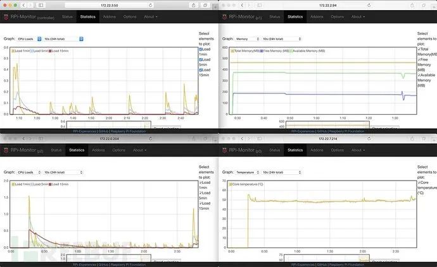Reload the 172.22.7.214 temperature page
The height and width of the screenshot is (267, 437).
click(x=369, y=138)
